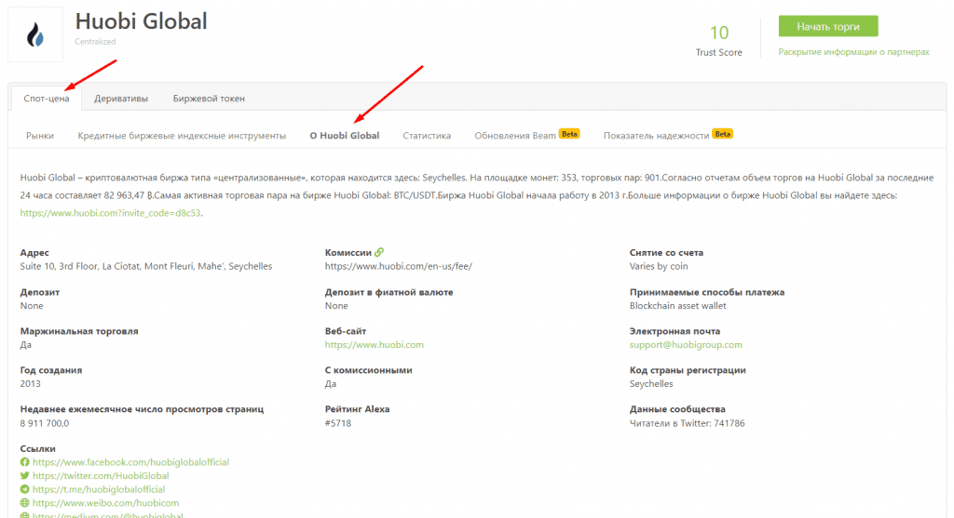Click the link icon next to Комиссии

(x=379, y=252)
